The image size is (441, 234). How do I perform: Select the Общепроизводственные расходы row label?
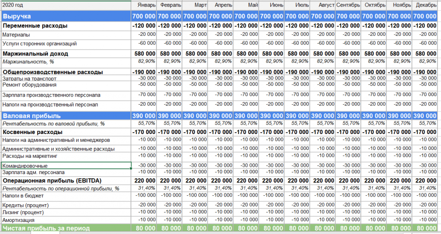(x=53, y=72)
